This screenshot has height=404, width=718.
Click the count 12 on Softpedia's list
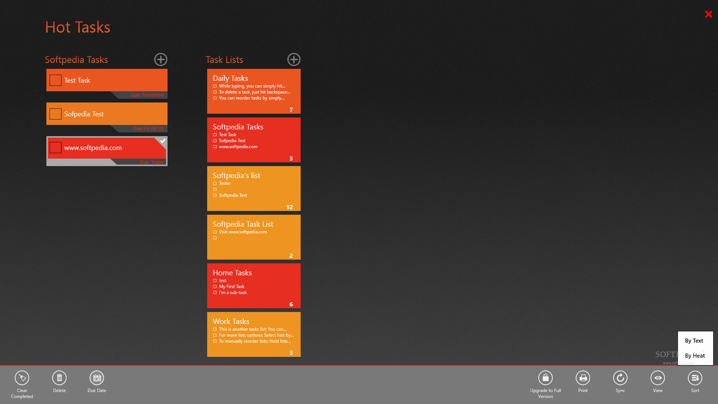coord(289,207)
